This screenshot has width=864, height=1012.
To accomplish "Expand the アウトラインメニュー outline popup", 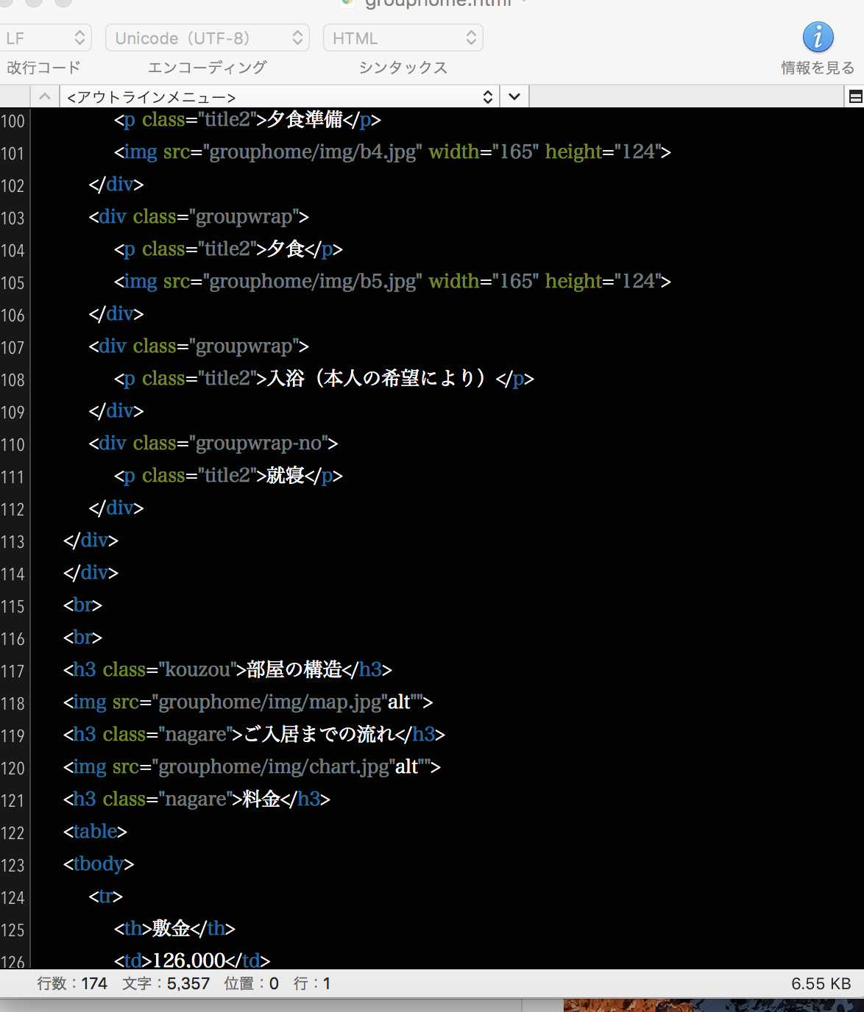I will tap(278, 97).
